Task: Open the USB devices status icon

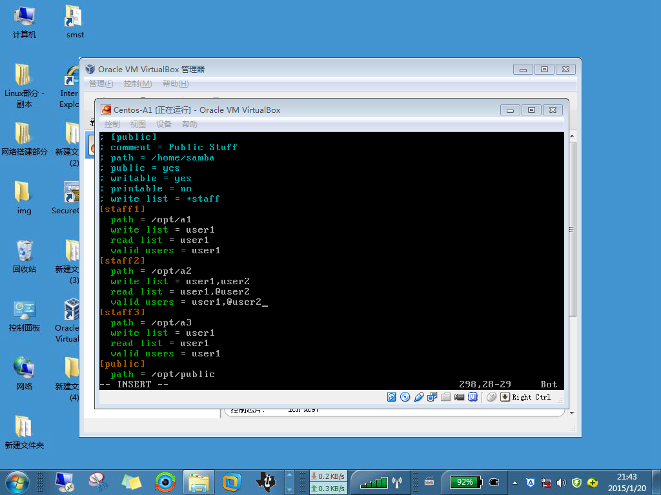Action: click(418, 397)
